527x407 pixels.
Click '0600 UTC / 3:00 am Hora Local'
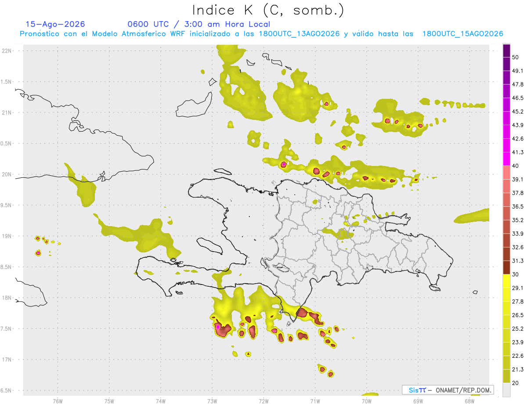pos(199,24)
